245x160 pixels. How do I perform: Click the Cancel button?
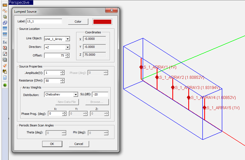click(x=79, y=144)
